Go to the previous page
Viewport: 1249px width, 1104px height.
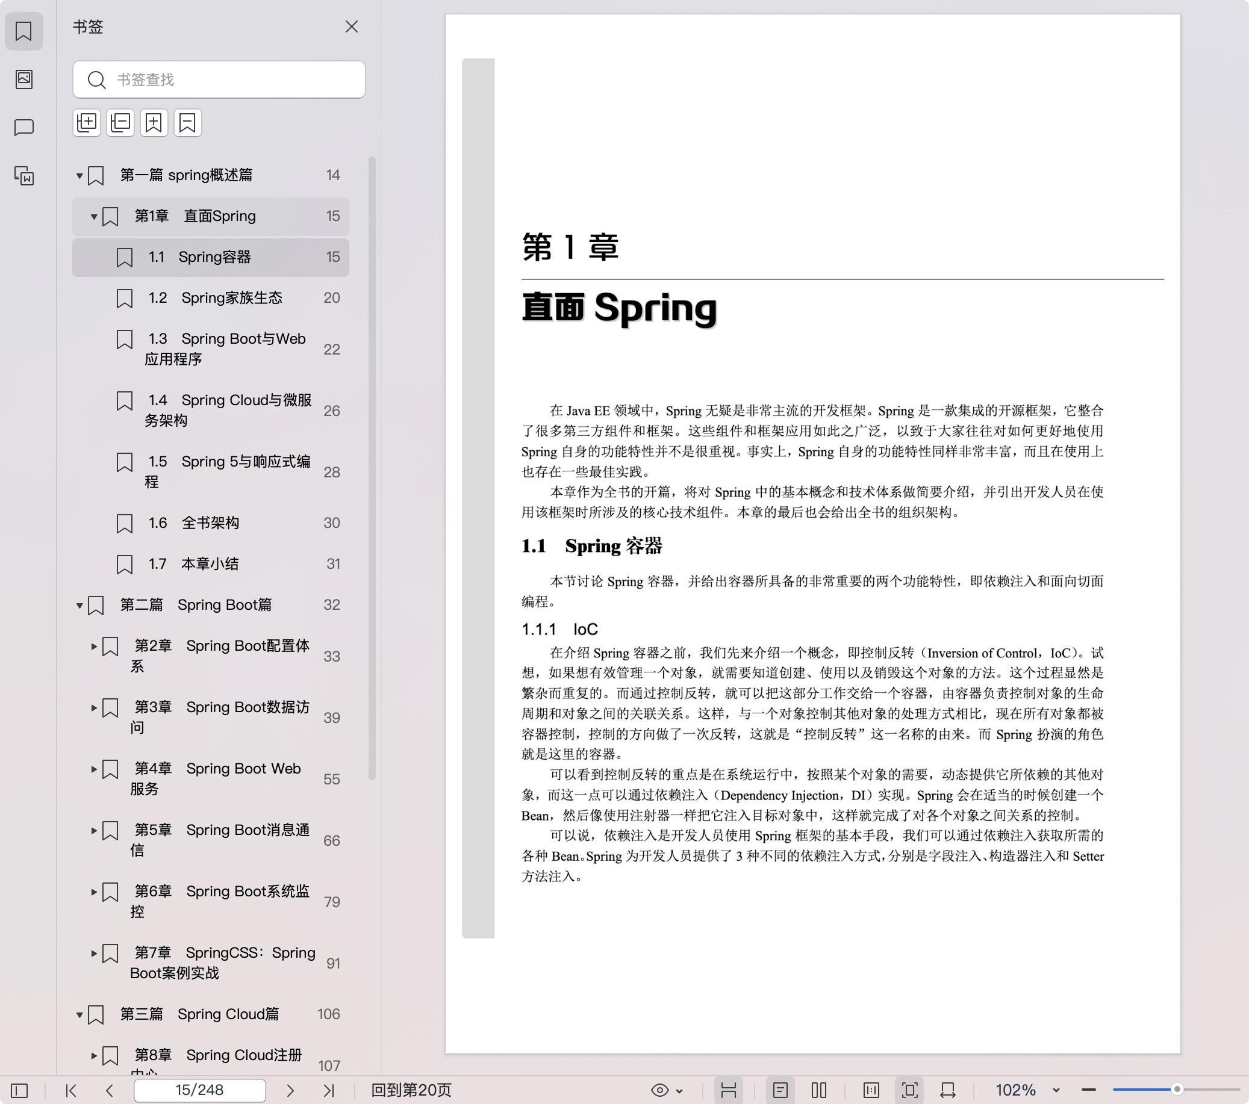click(x=110, y=1091)
